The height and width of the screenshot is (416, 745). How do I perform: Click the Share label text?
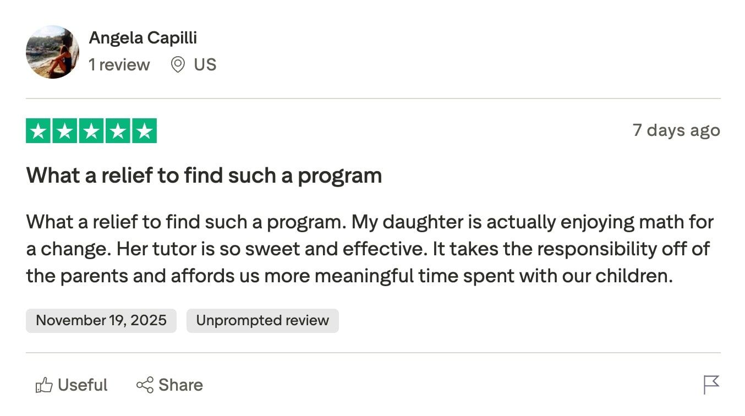182,385
